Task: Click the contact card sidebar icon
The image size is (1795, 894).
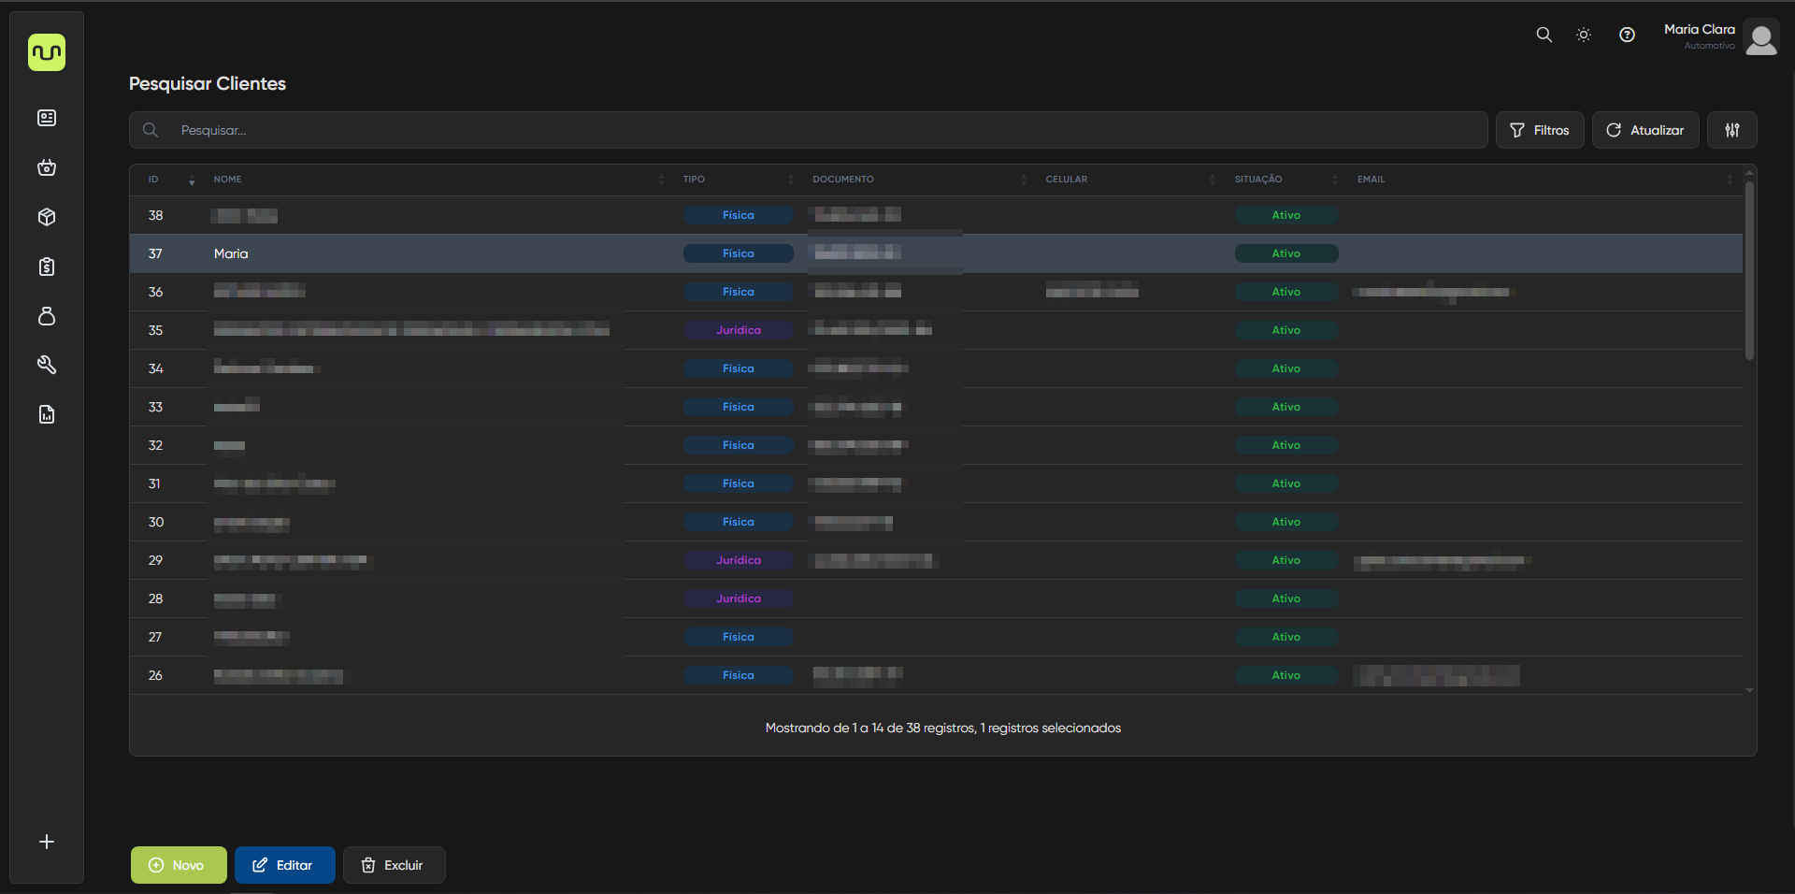Action: pyautogui.click(x=47, y=118)
